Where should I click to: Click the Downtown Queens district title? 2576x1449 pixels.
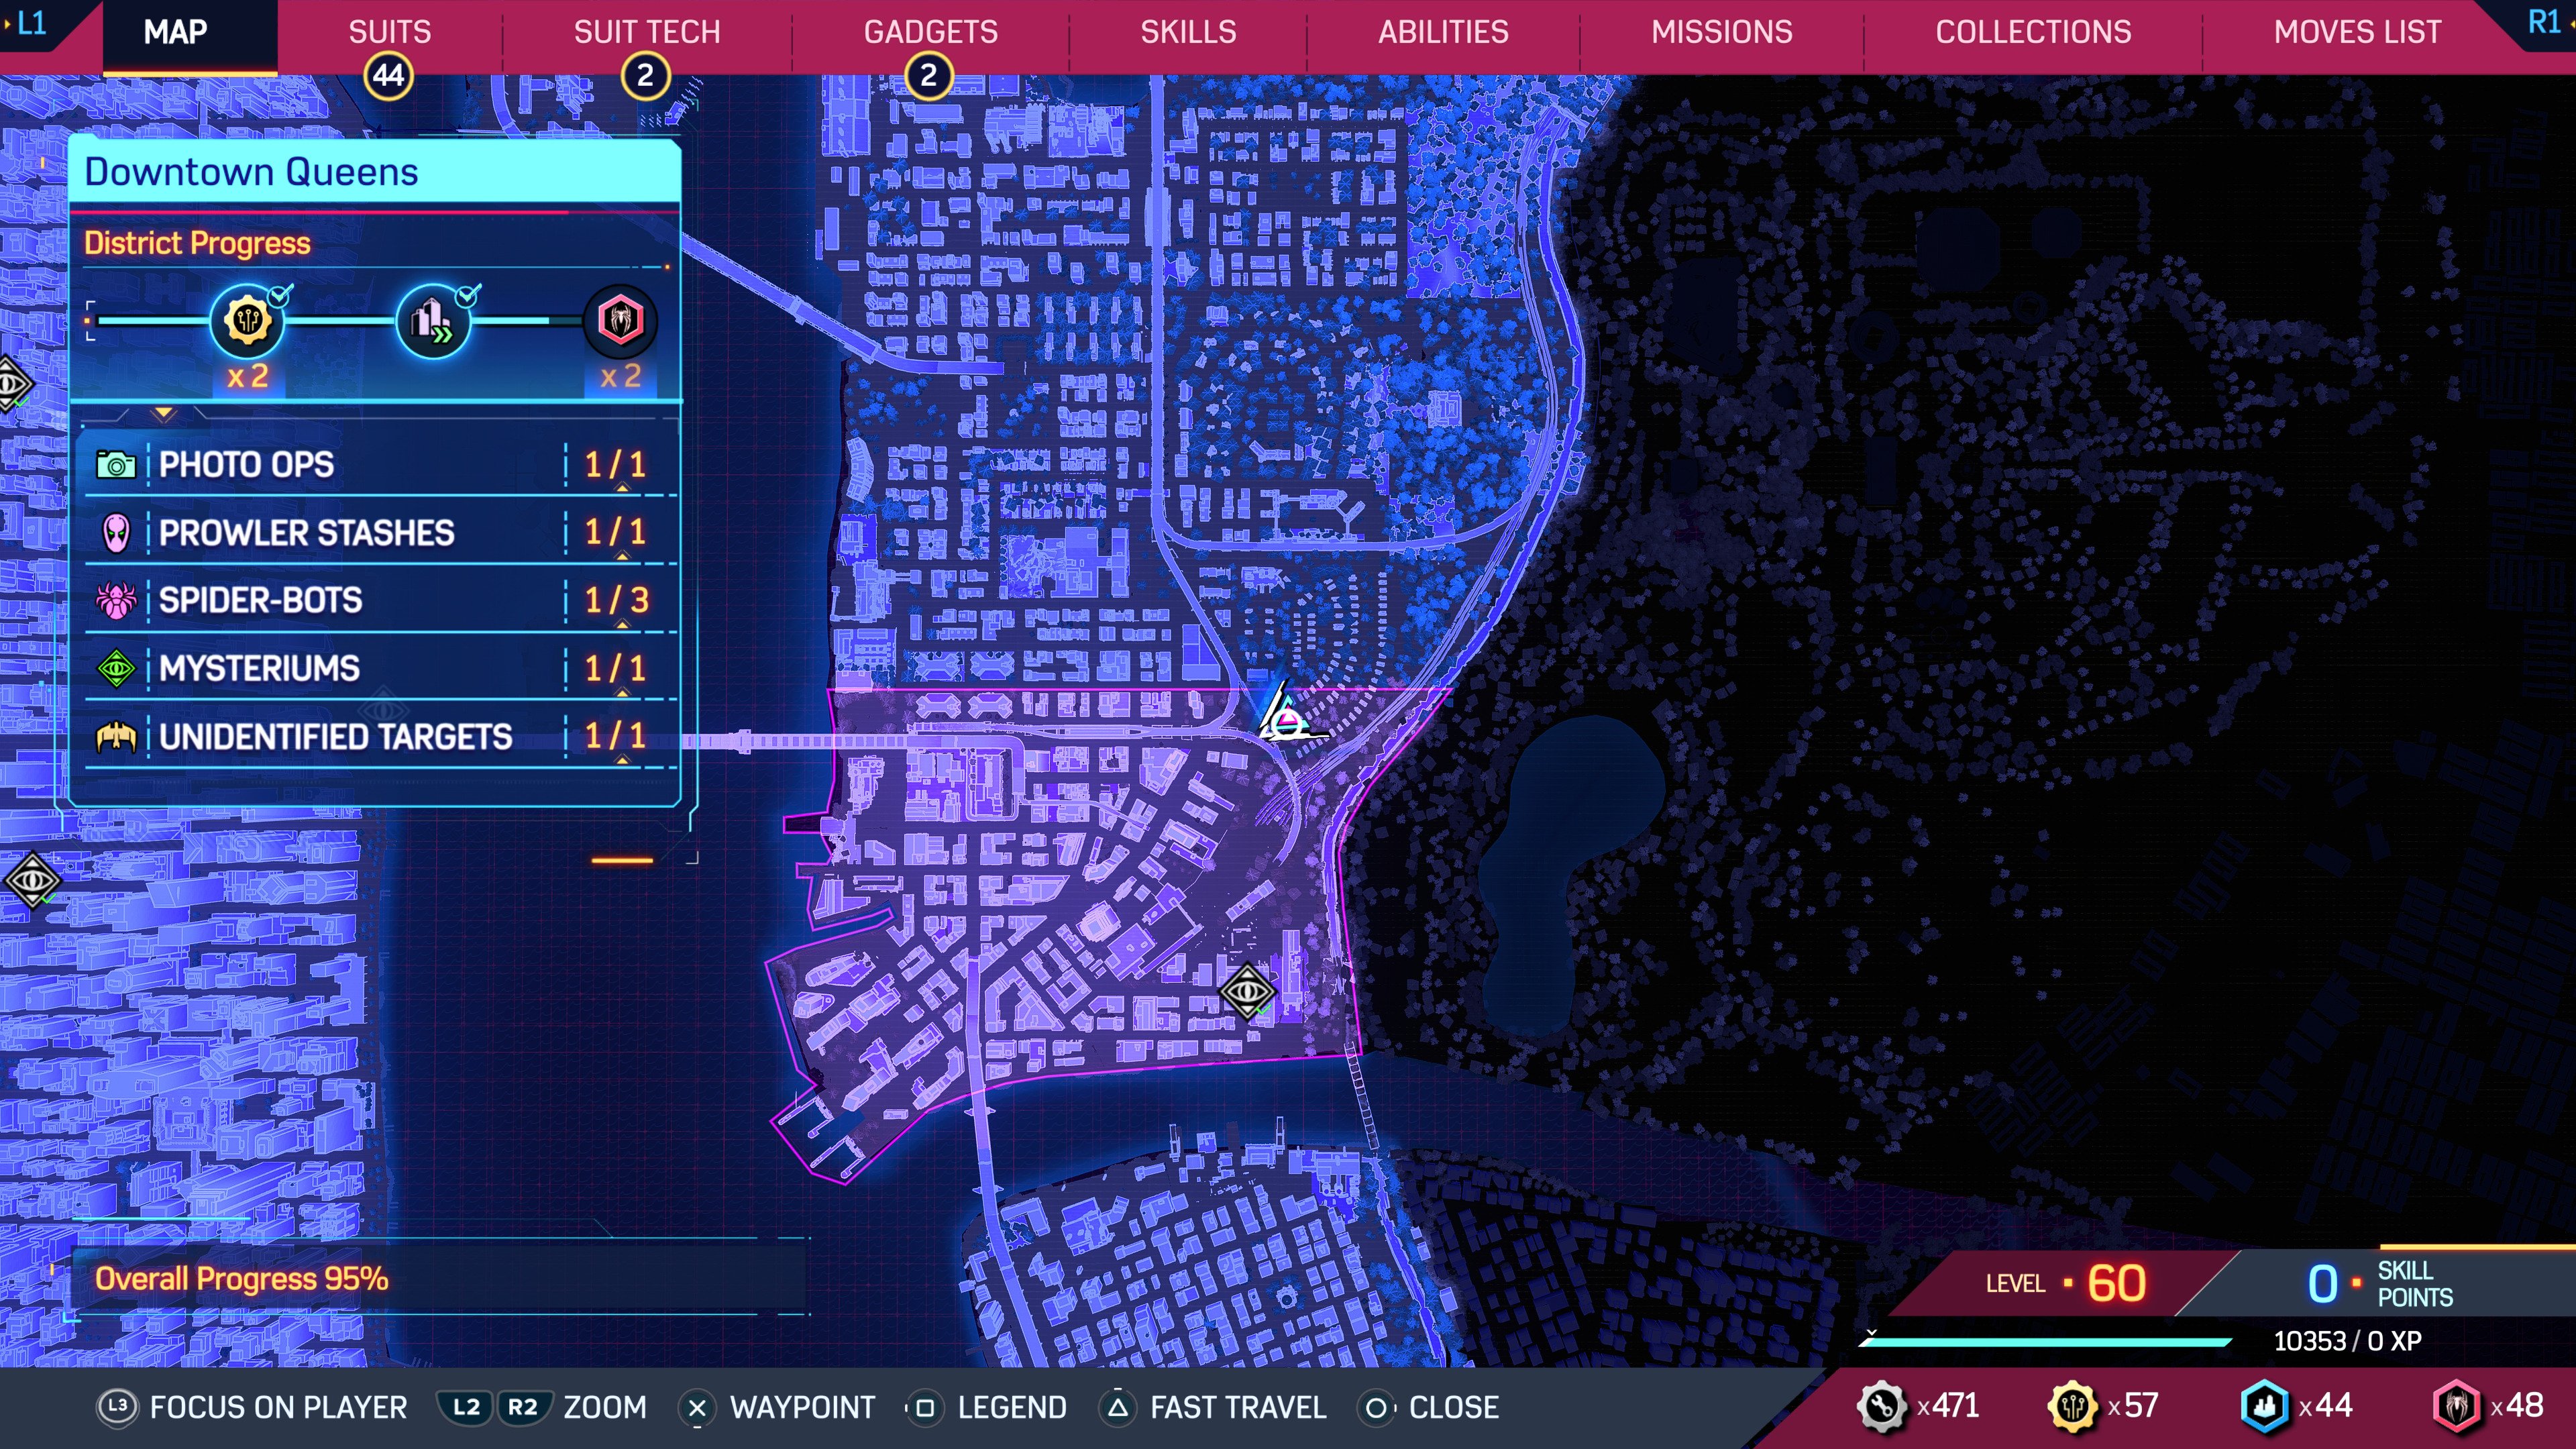tap(251, 172)
